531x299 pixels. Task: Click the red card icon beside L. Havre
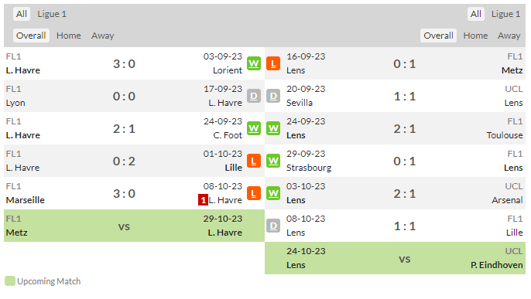(203, 200)
